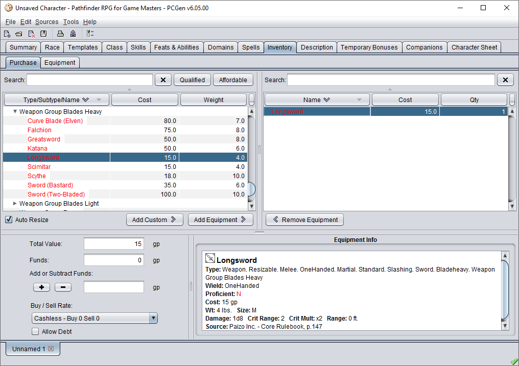This screenshot has height=366, width=519.
Task: Switch to the Equipment sub-tab
Action: [60, 62]
